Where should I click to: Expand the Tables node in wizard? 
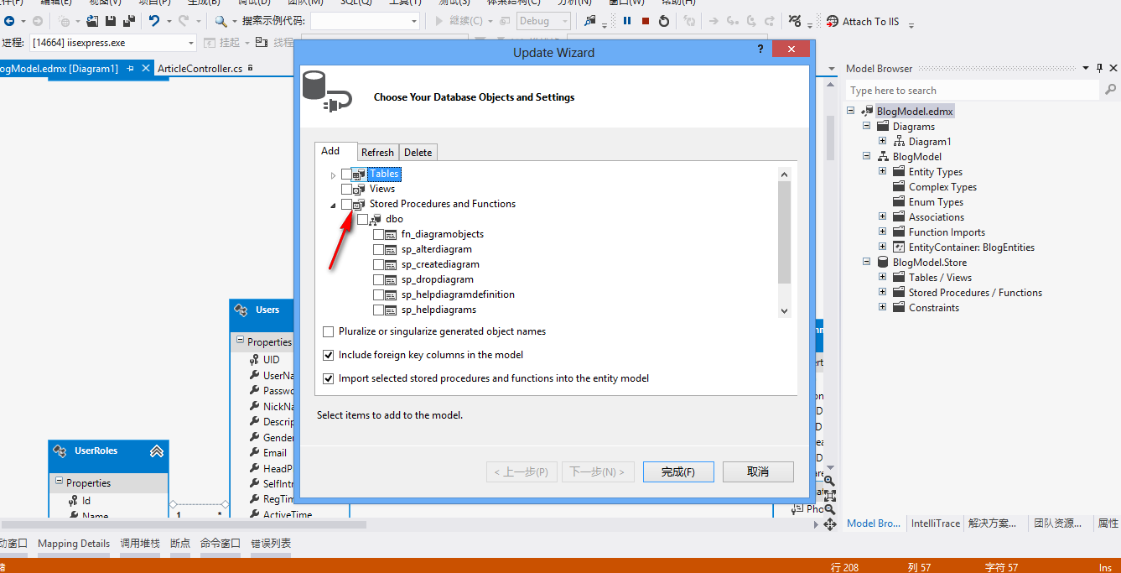point(333,175)
